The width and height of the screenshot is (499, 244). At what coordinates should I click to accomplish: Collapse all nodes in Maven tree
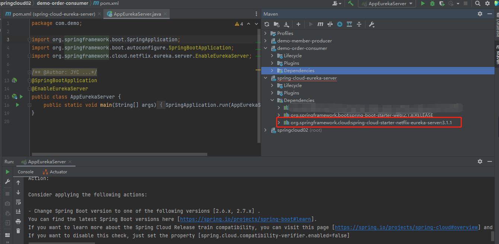[x=359, y=24]
